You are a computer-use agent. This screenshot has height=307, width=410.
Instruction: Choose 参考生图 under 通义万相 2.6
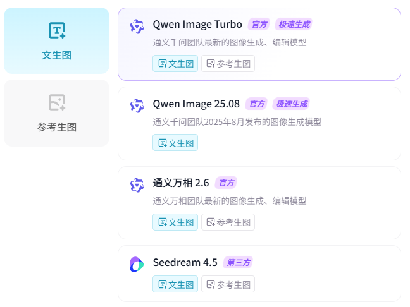(228, 222)
